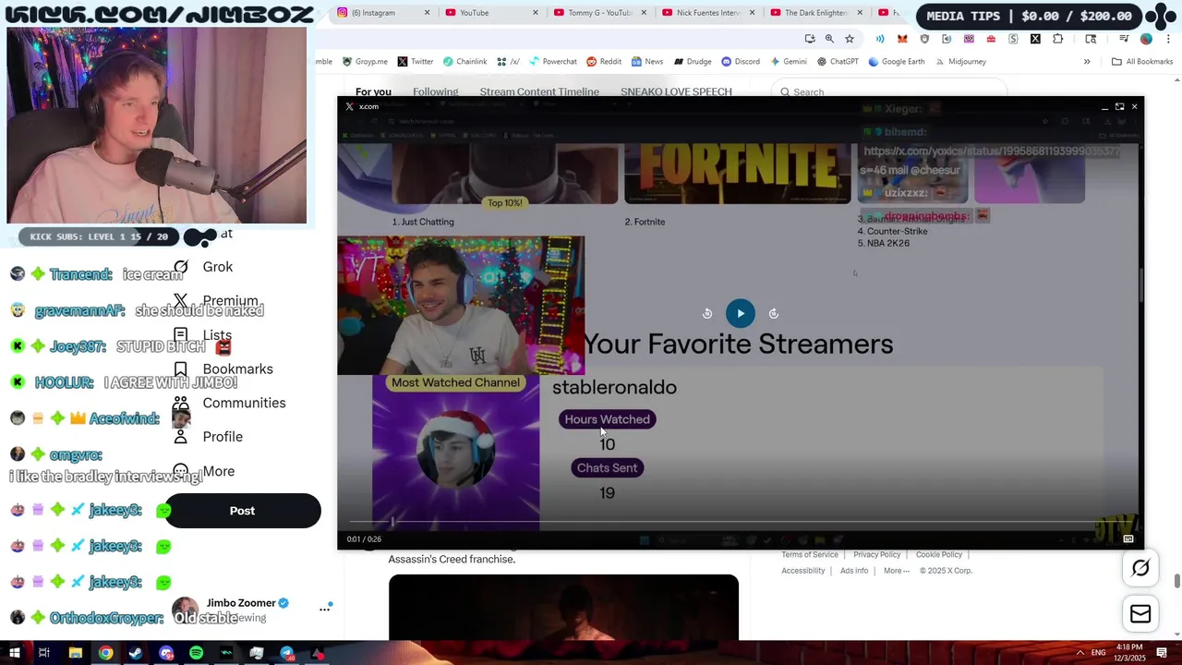Open the Chainlink bookmark
Viewport: 1182px width, 665px height.
464,62
